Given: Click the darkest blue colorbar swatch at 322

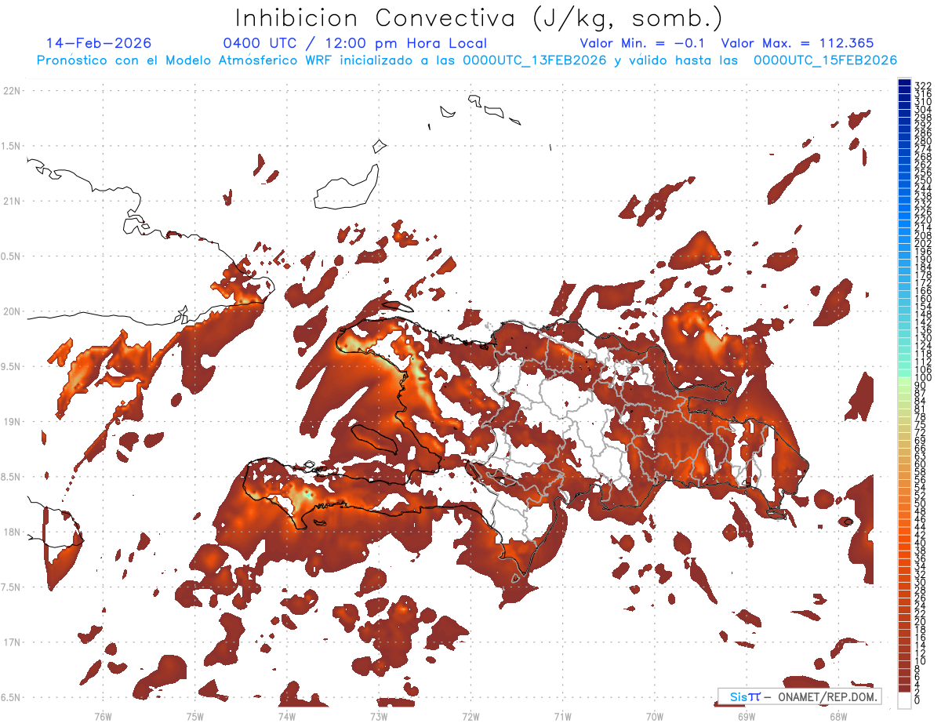Looking at the screenshot, I should 904,82.
